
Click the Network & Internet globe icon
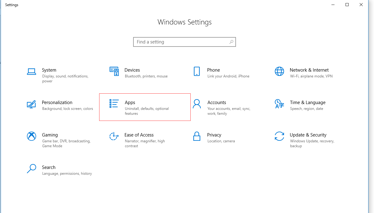[x=279, y=71]
